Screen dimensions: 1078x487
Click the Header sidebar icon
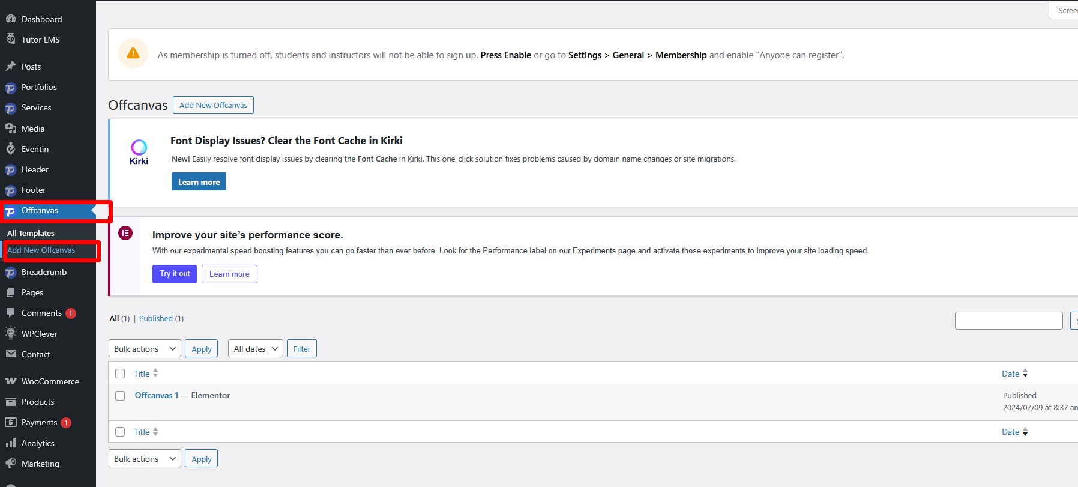pos(11,170)
